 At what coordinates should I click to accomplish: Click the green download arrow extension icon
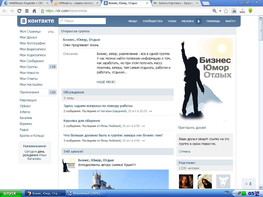(x=250, y=11)
